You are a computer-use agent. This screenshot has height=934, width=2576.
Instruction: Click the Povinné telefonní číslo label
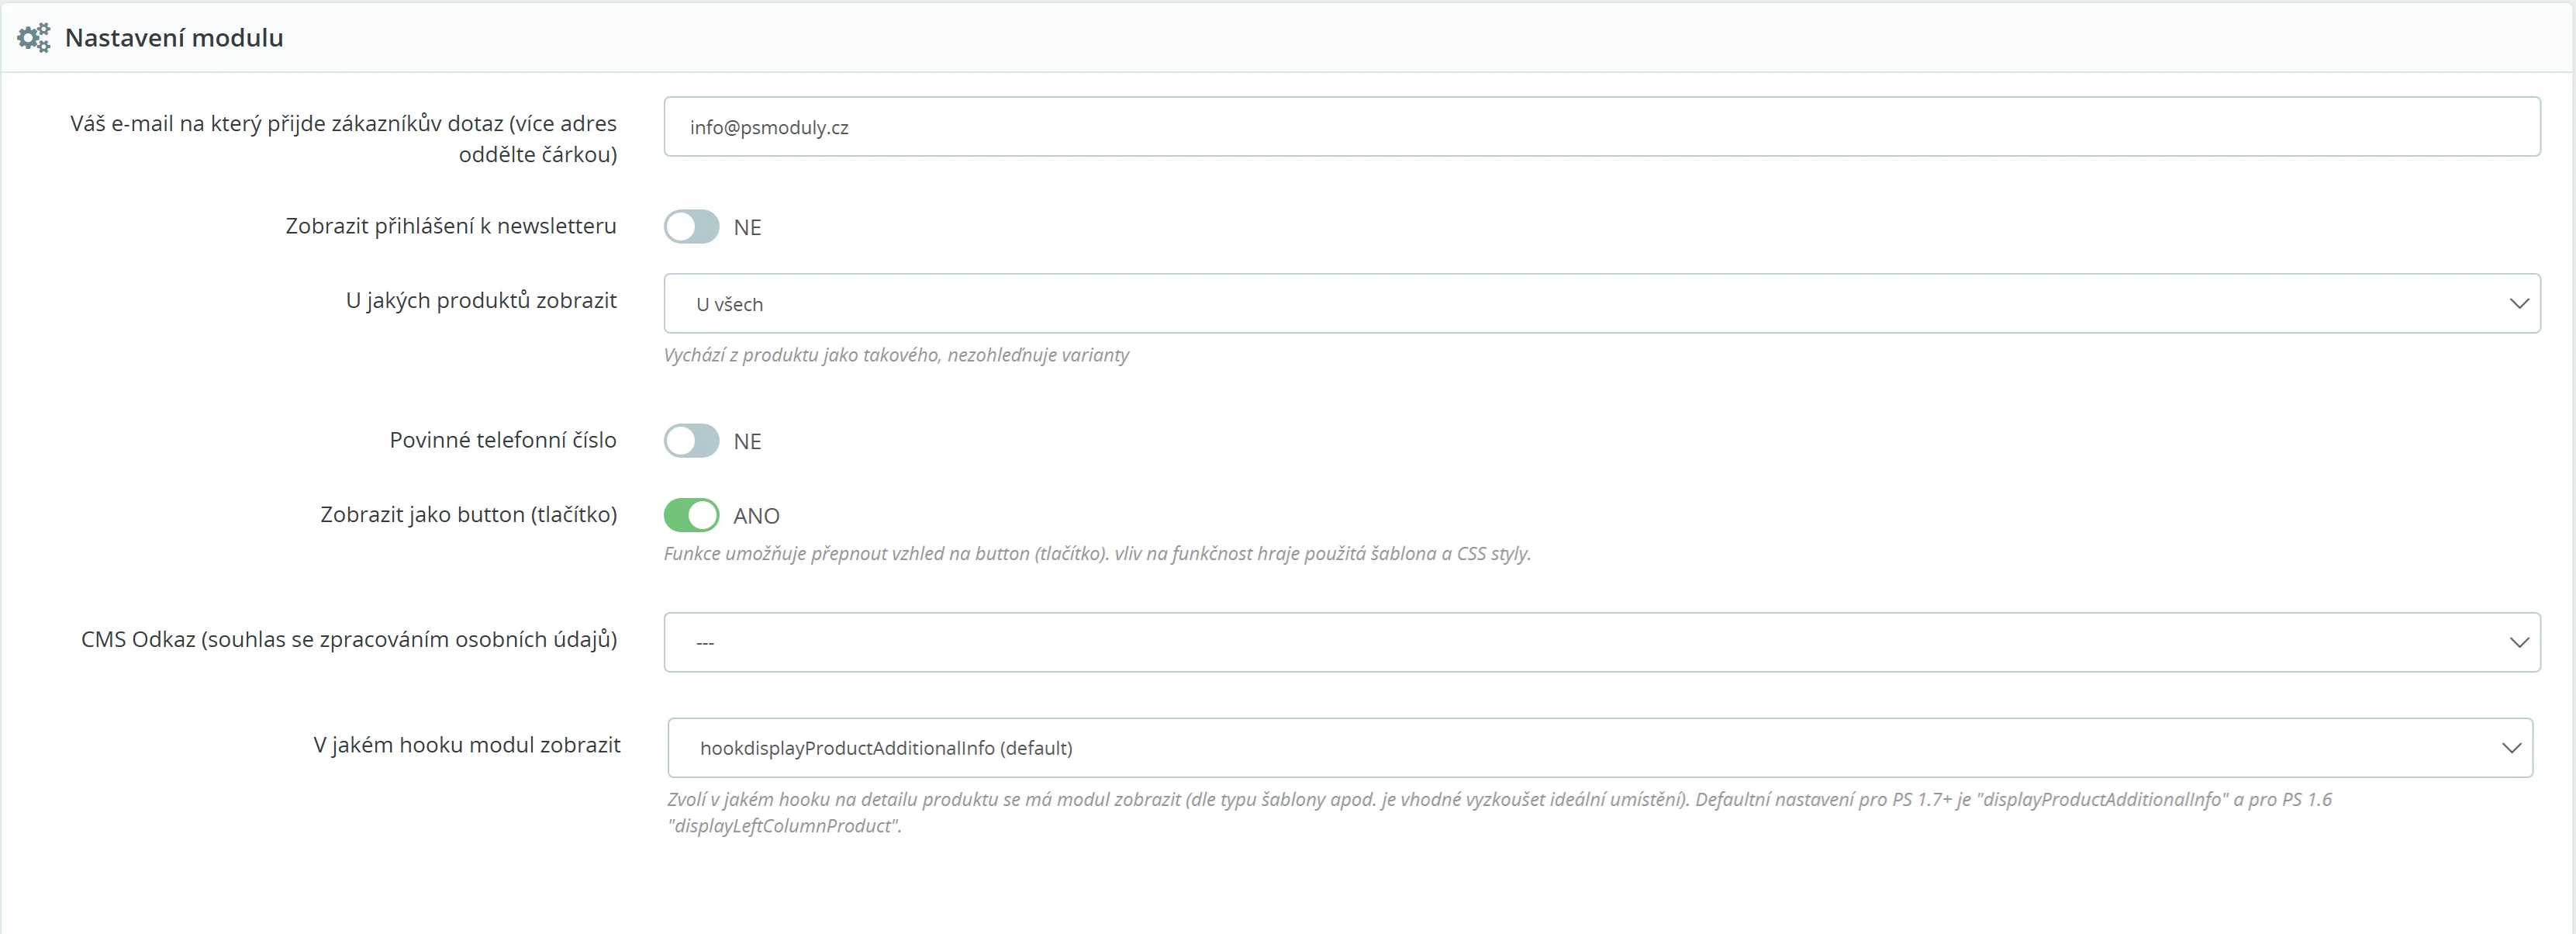[503, 440]
